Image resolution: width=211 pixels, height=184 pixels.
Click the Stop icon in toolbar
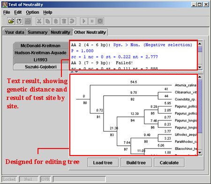[x=100, y=21]
